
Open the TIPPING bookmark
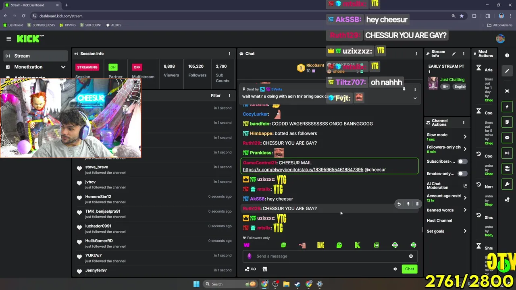[67, 25]
